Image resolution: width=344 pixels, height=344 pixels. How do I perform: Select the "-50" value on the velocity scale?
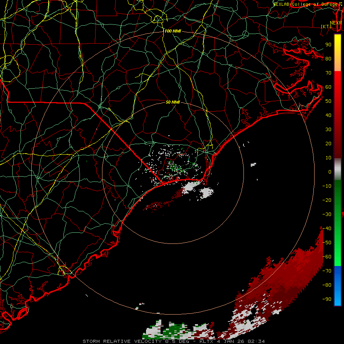pyautogui.click(x=327, y=243)
